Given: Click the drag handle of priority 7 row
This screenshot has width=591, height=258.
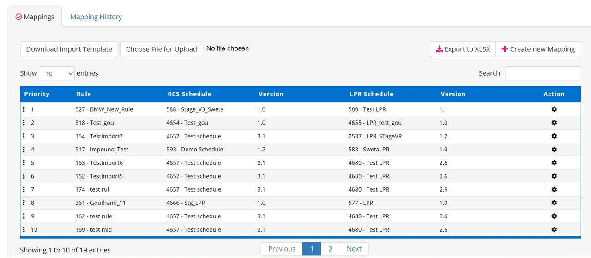Looking at the screenshot, I should click(x=24, y=190).
